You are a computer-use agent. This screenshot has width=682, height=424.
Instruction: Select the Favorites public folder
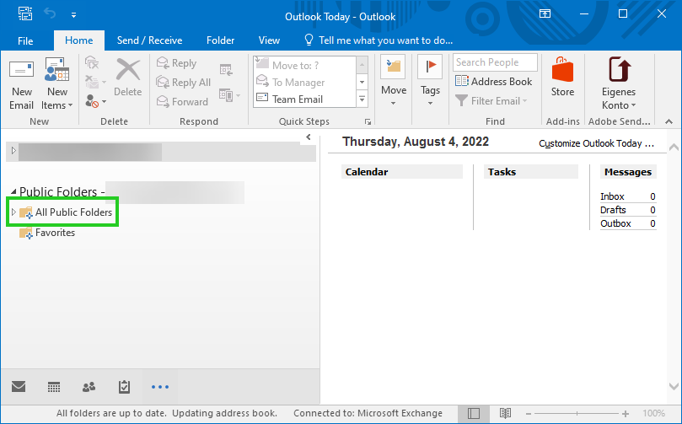(x=55, y=233)
